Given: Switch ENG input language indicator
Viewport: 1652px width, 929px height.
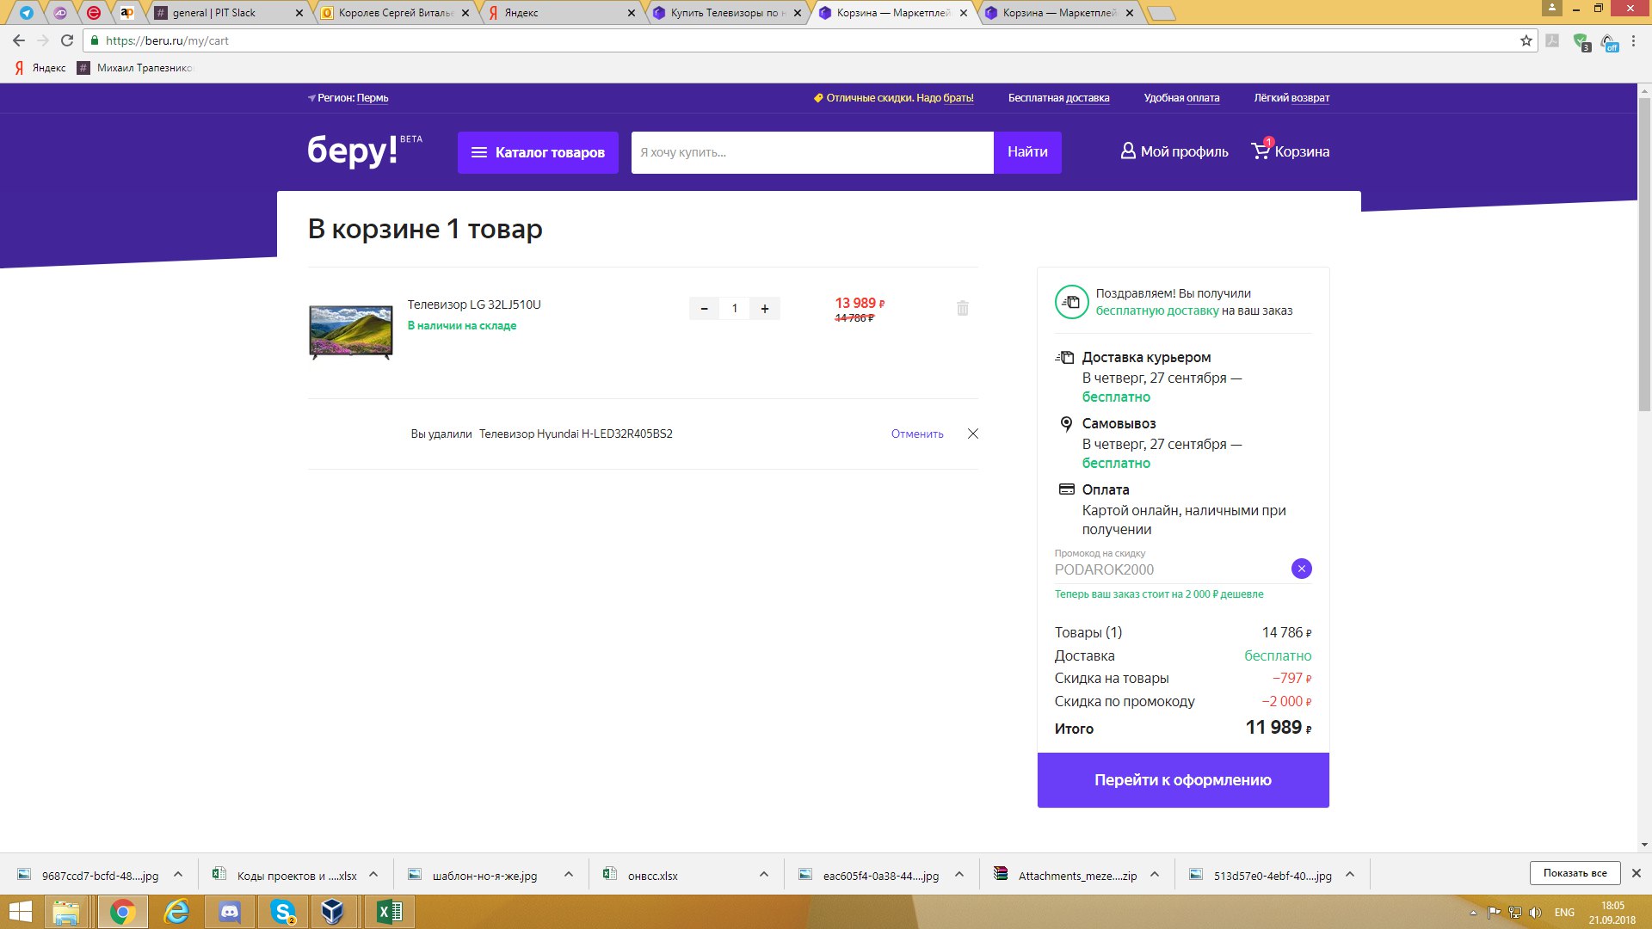Looking at the screenshot, I should (x=1564, y=913).
